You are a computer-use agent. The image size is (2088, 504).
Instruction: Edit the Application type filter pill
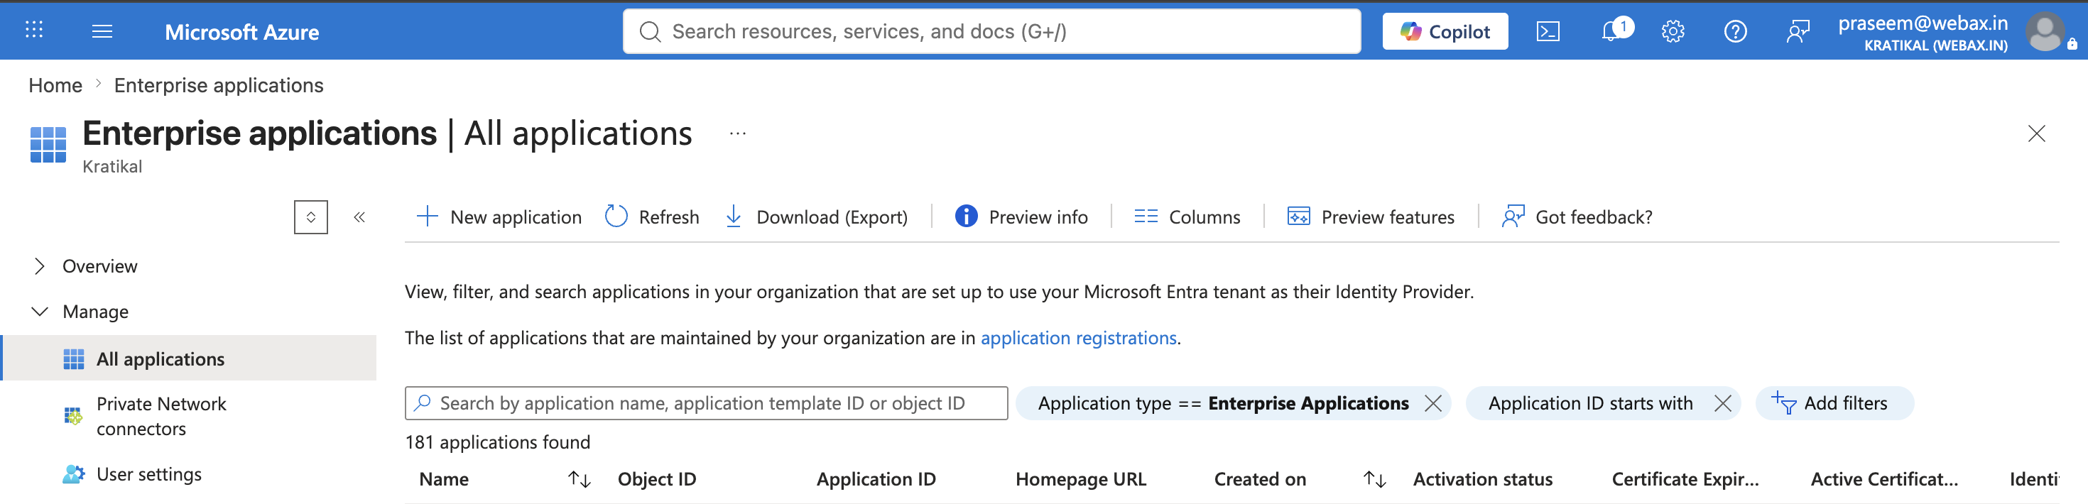pos(1223,402)
